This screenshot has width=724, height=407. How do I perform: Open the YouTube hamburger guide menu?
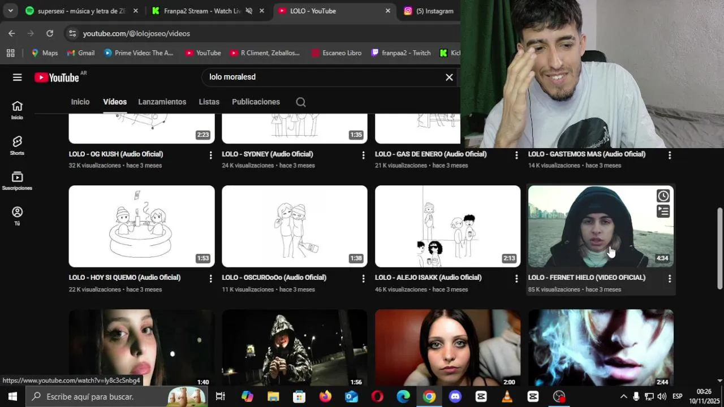coord(17,77)
